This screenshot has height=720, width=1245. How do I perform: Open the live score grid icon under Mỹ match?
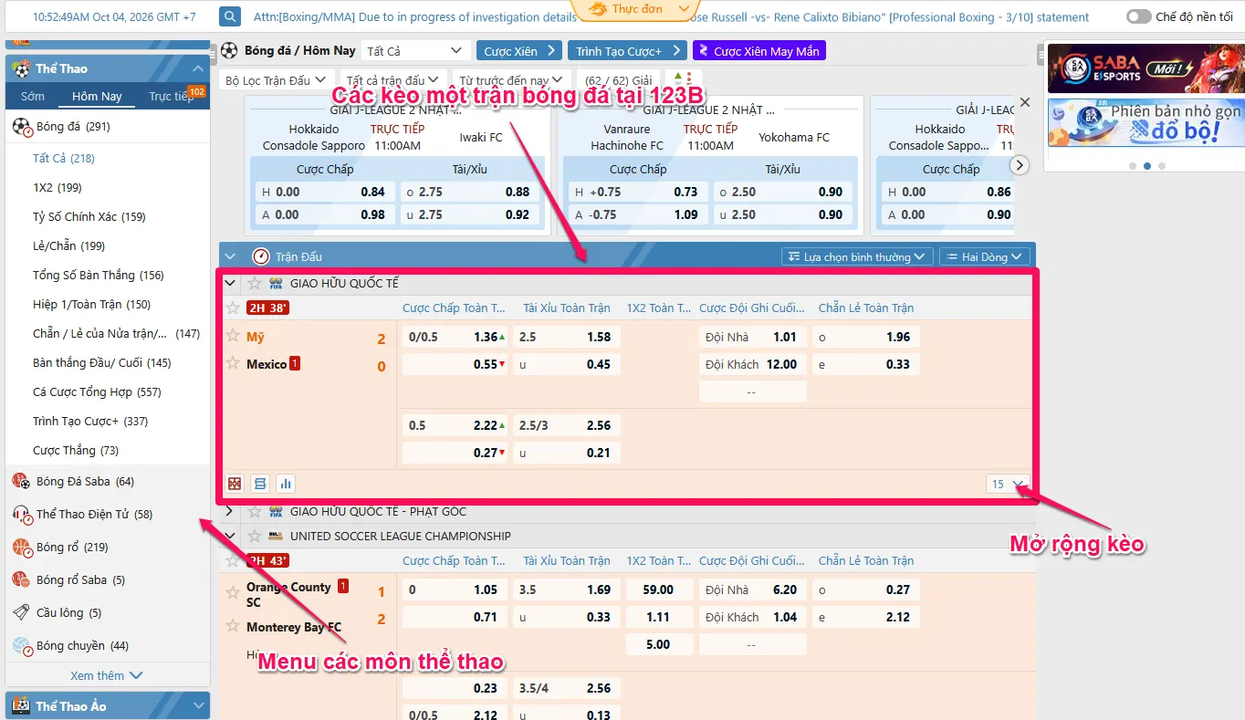(x=235, y=484)
